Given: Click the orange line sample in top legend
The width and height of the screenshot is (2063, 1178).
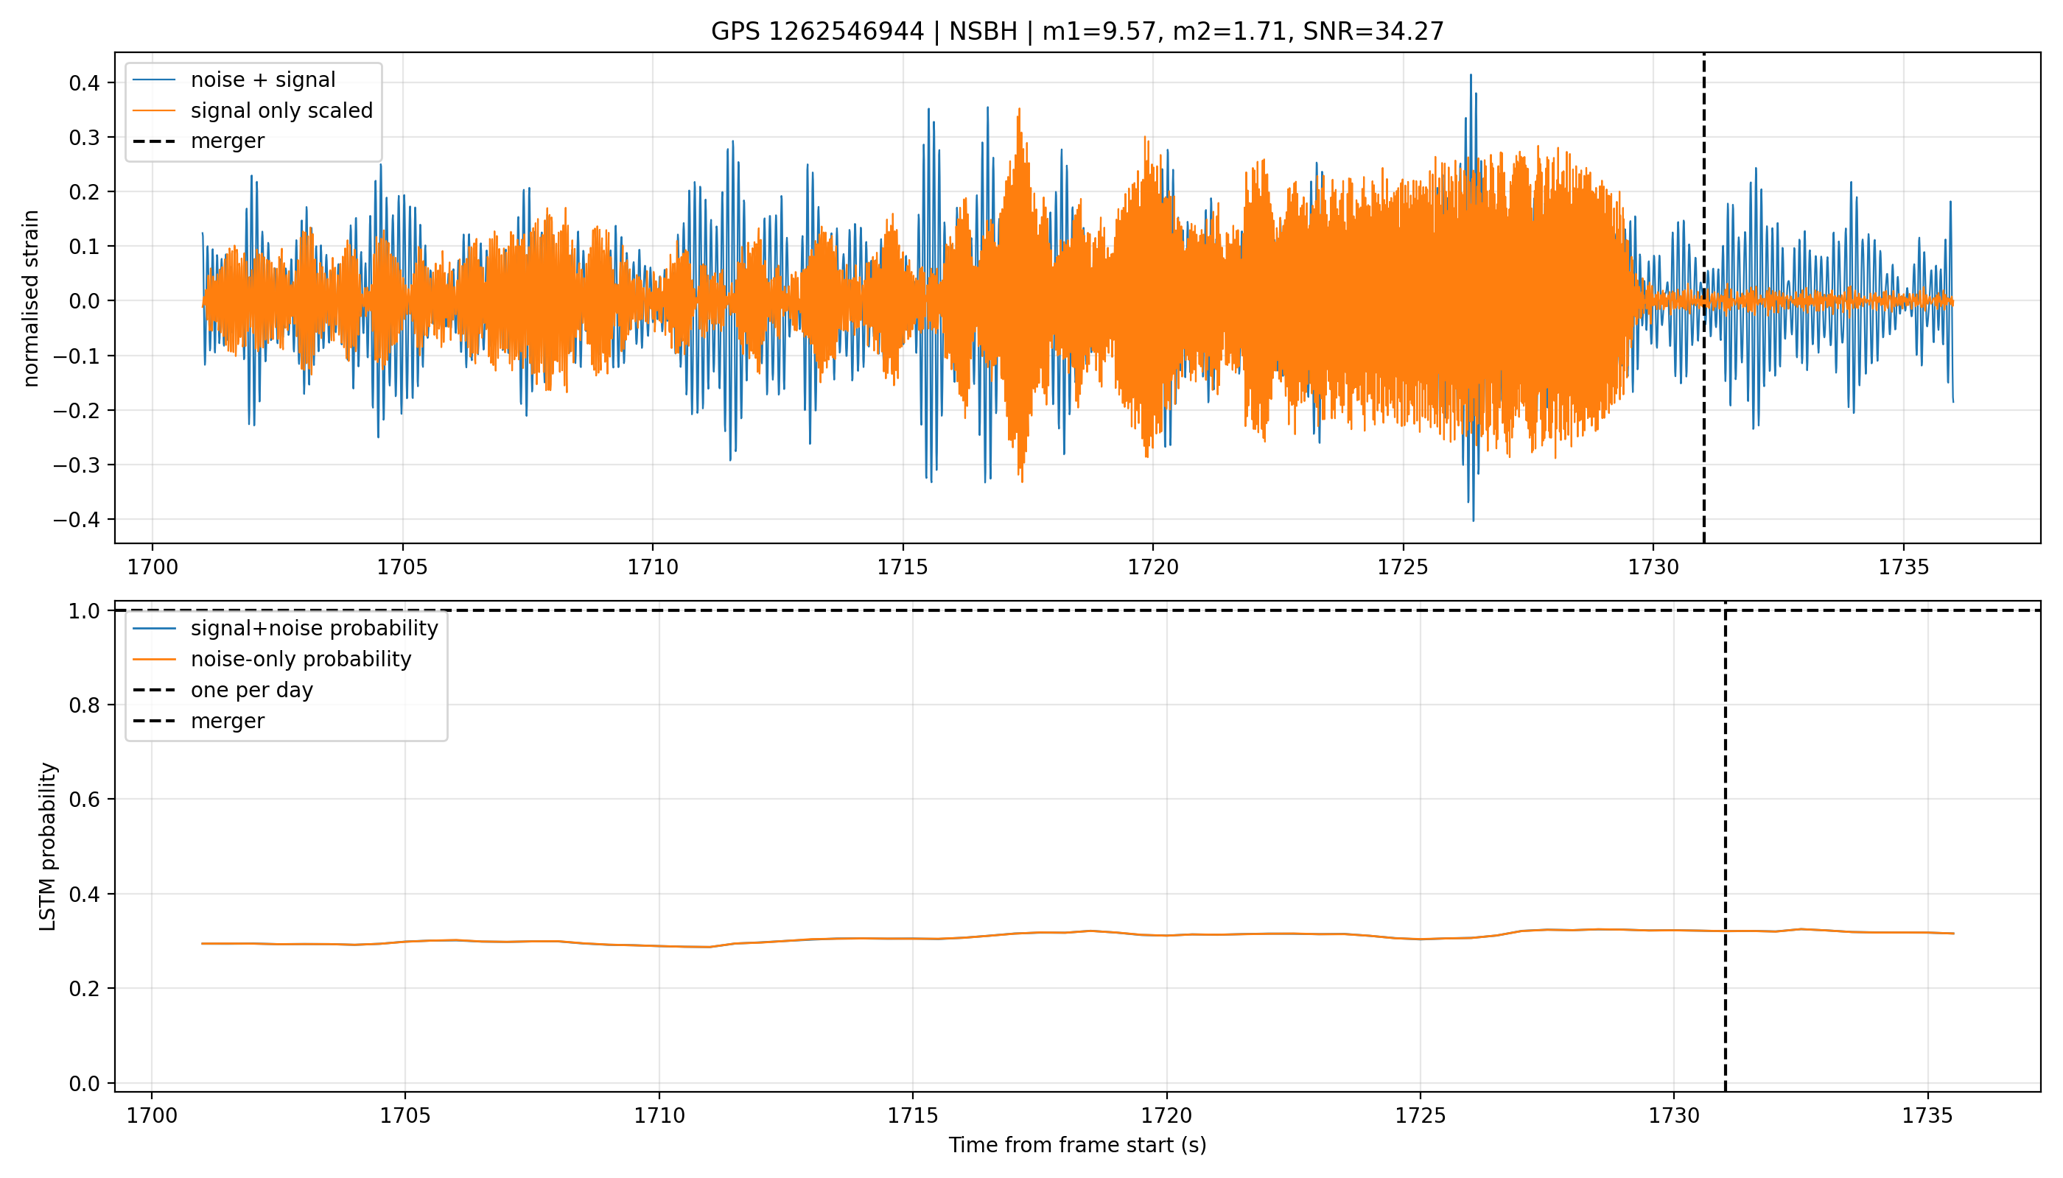Looking at the screenshot, I should pos(154,111).
